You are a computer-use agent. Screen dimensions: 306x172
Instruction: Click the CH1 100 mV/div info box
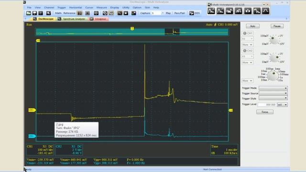click(40, 150)
